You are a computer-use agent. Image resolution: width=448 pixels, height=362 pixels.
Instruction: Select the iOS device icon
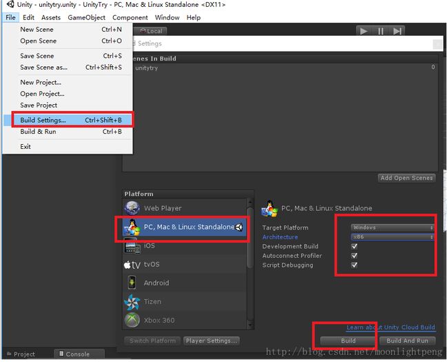(132, 245)
